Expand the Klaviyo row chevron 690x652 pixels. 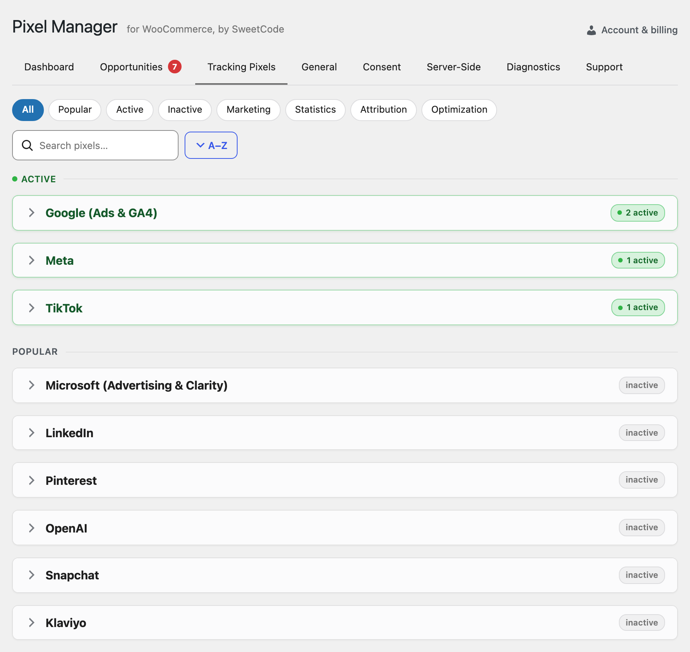click(32, 623)
